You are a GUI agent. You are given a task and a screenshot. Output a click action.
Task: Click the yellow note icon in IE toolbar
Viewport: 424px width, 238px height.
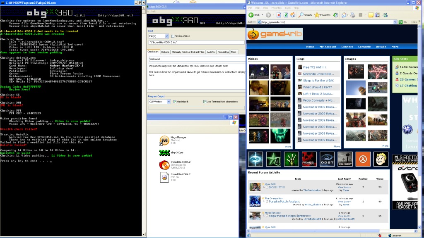[x=371, y=15]
